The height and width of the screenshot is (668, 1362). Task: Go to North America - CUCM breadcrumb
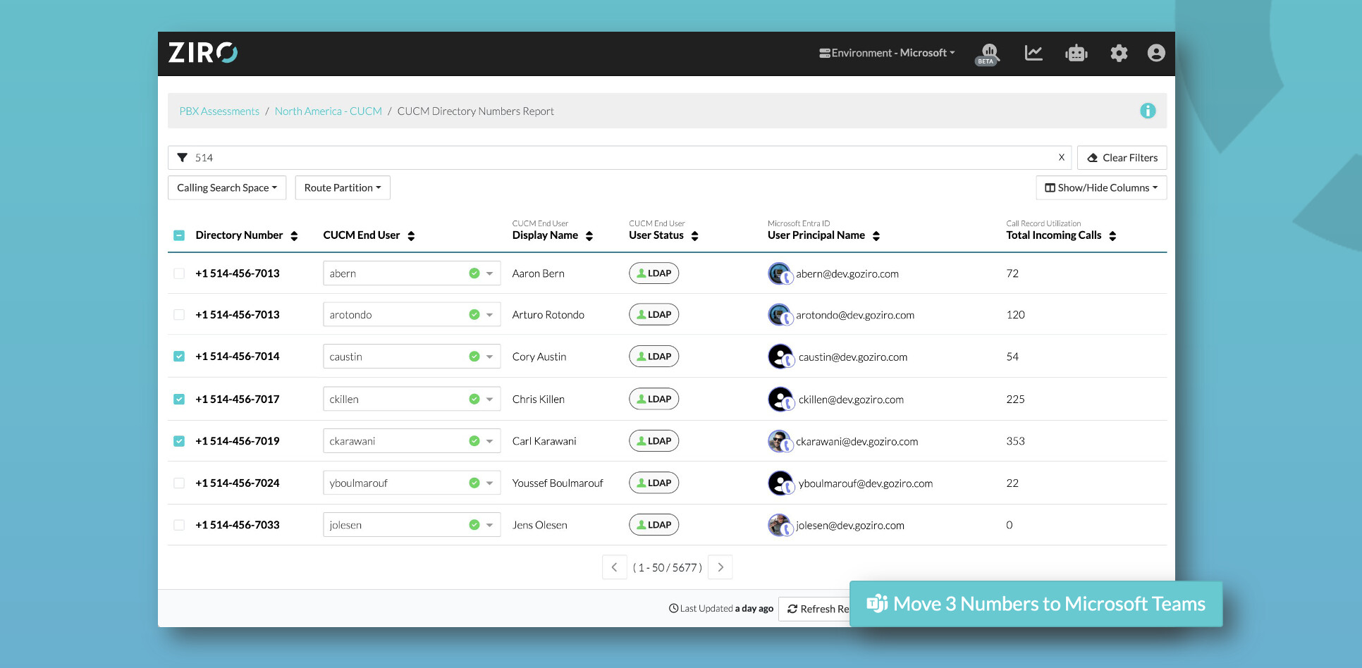click(329, 111)
